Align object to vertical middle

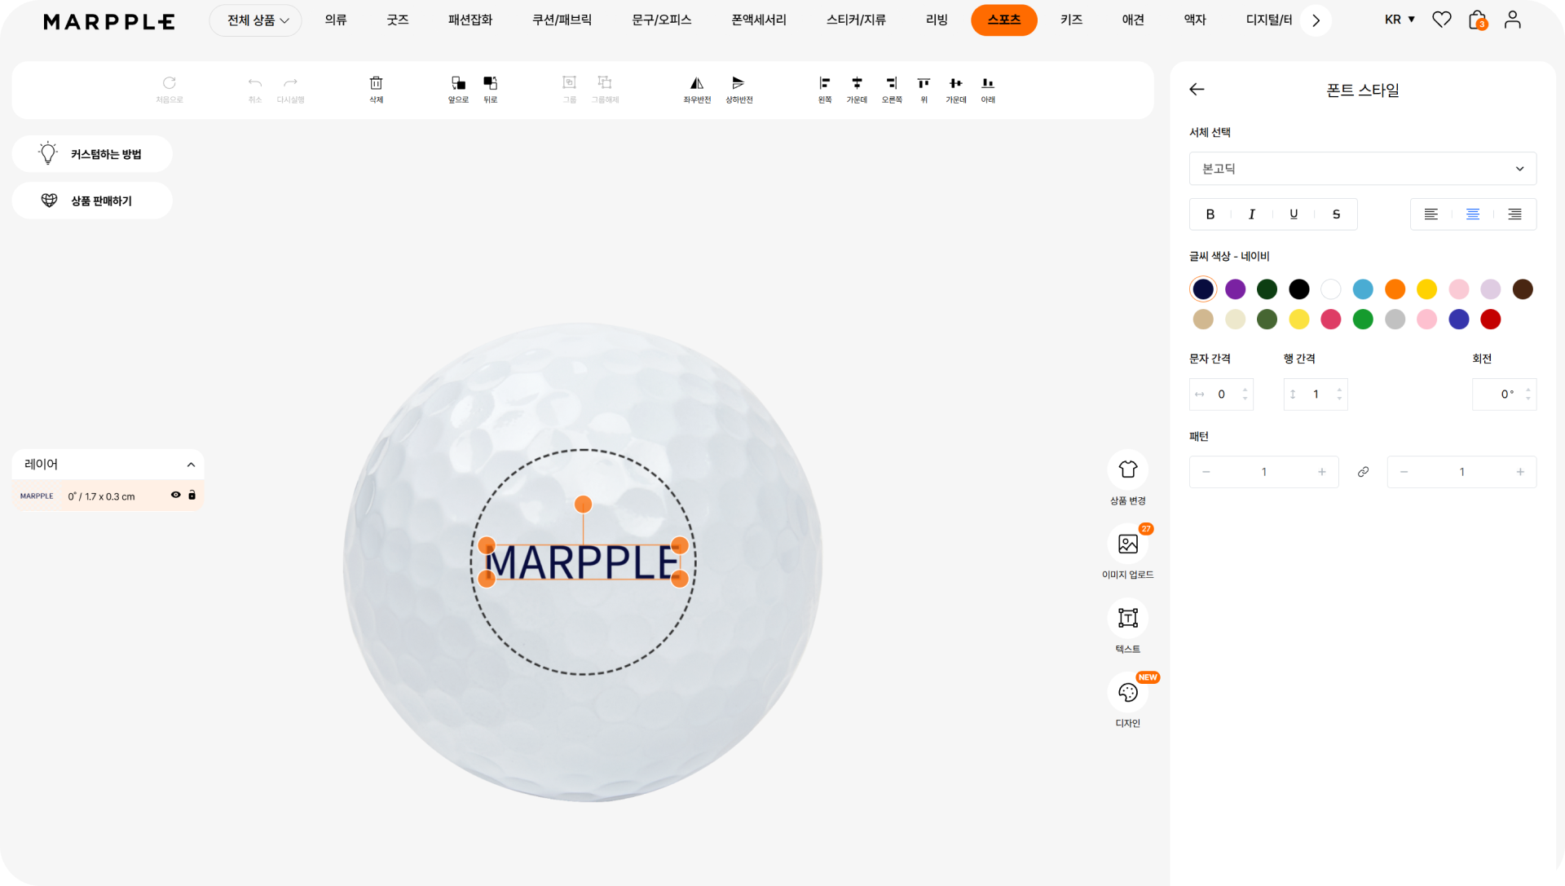tap(956, 84)
